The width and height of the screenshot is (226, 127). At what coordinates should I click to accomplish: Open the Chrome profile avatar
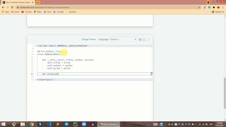tap(218, 7)
